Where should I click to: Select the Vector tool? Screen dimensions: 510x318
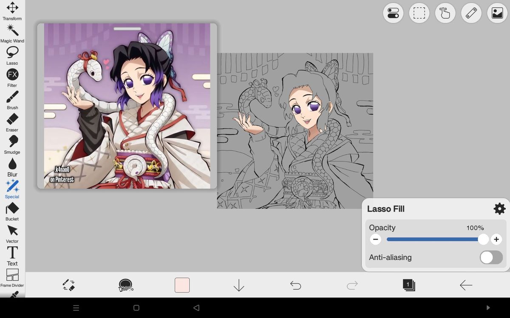[x=12, y=234]
